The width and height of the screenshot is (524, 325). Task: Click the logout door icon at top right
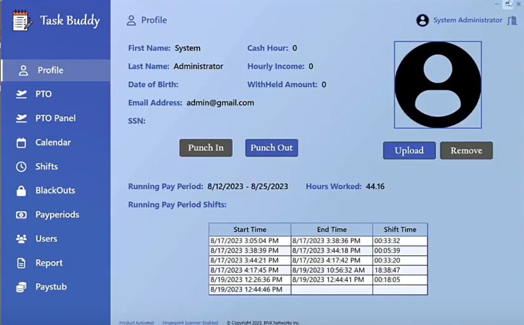click(x=512, y=20)
